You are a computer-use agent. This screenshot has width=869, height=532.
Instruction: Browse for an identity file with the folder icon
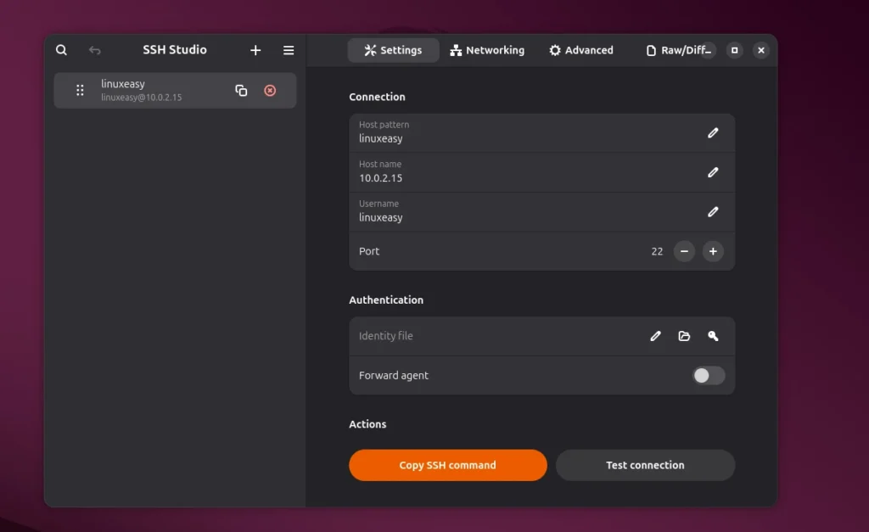pyautogui.click(x=684, y=336)
